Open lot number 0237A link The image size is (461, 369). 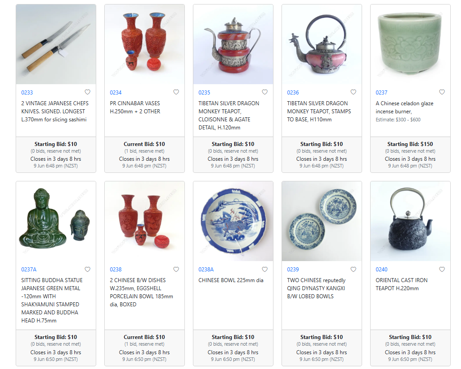pyautogui.click(x=29, y=270)
